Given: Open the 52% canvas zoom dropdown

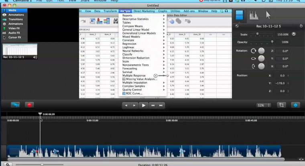Looking at the screenshot, I should [264, 105].
